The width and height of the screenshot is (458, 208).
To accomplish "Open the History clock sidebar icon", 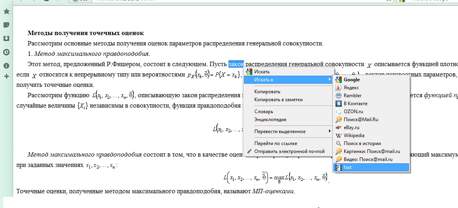I will (6, 52).
